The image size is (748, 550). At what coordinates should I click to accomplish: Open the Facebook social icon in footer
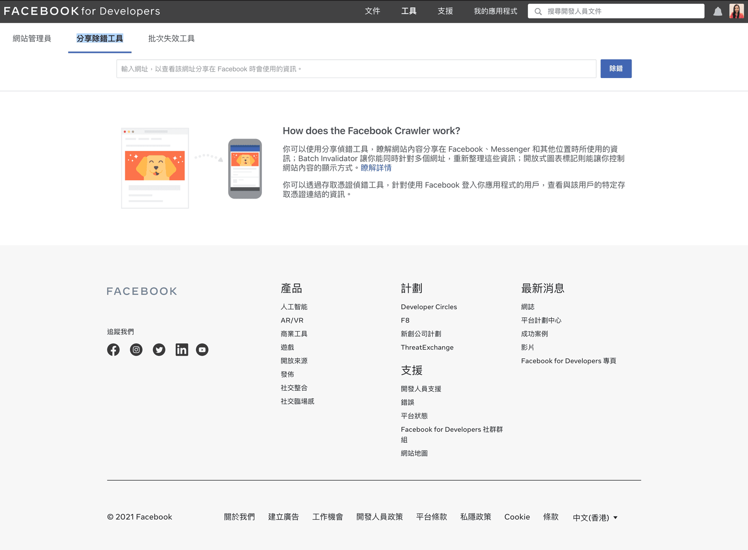click(113, 350)
